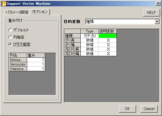This screenshot has width=162, height=116.
Task: Expand the 目的変数 dropdown arrow
Action: [x=157, y=22]
